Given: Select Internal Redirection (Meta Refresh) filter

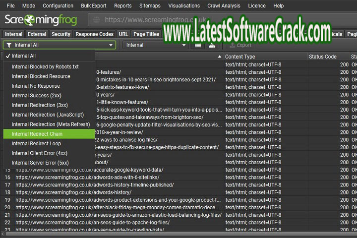Looking at the screenshot, I should pyautogui.click(x=49, y=124).
